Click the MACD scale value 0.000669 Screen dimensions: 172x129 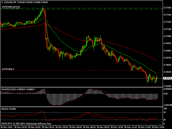click(x=168, y=89)
